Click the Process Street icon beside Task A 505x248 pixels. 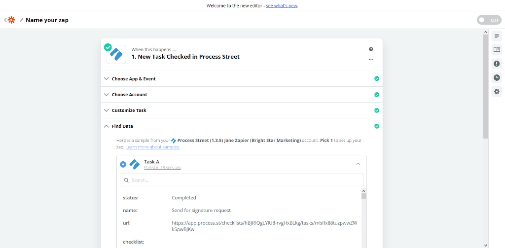(x=134, y=164)
